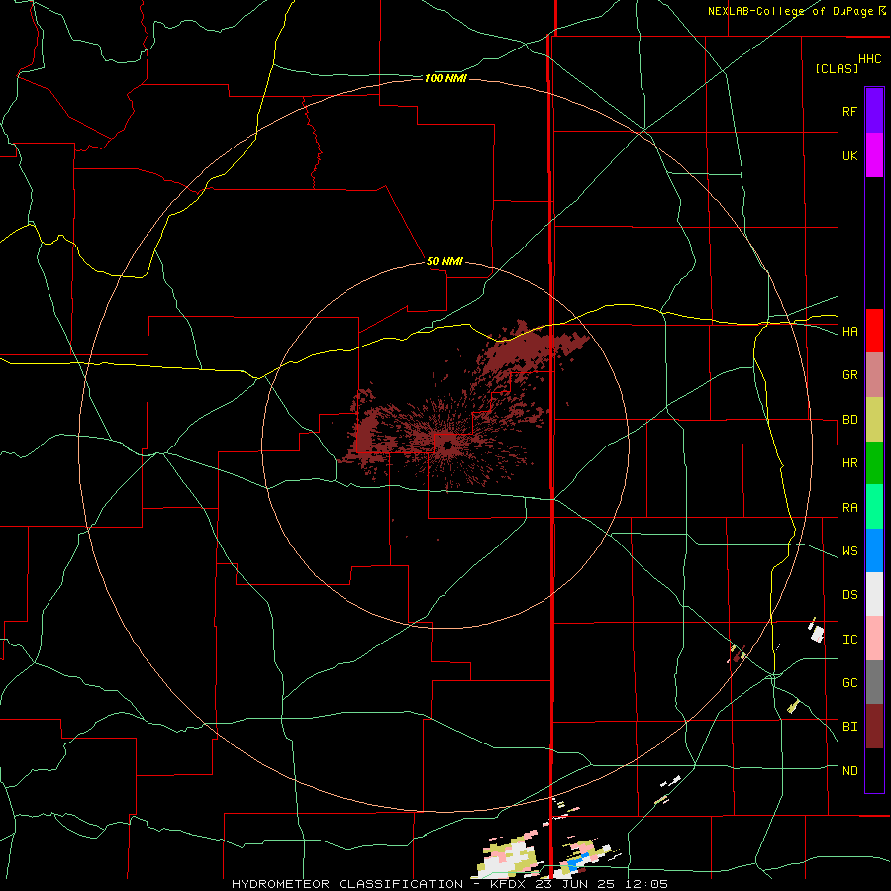
Task: Click the UK legend label
Action: click(849, 155)
